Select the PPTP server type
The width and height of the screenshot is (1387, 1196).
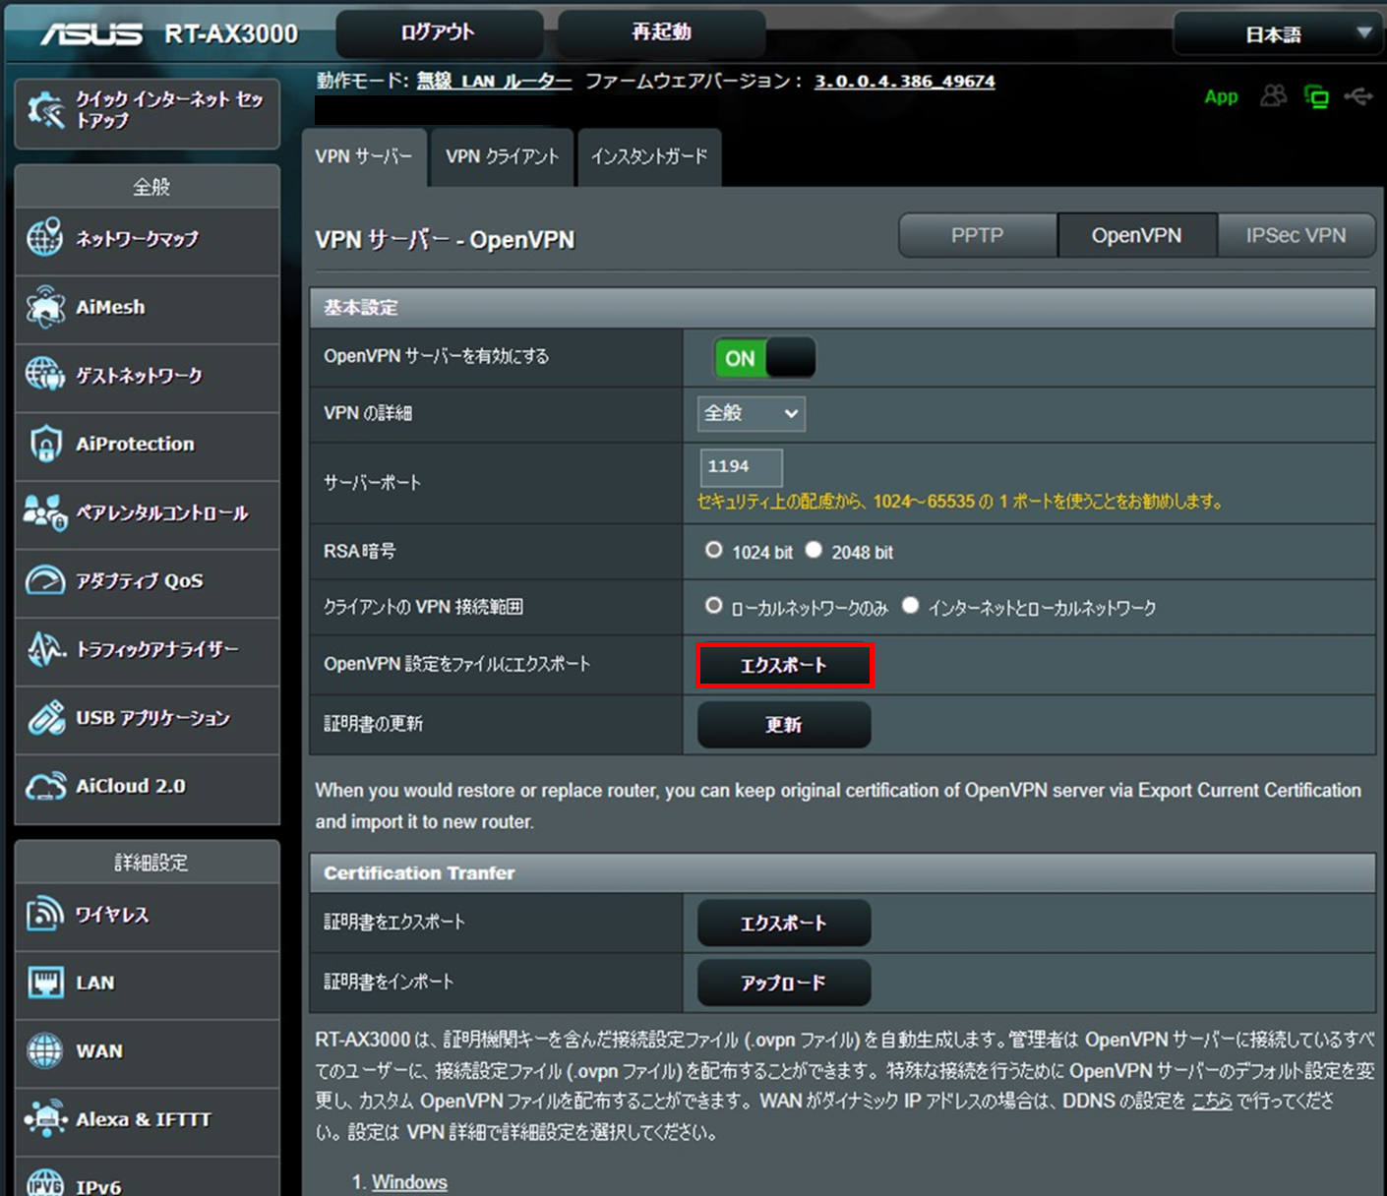[978, 236]
